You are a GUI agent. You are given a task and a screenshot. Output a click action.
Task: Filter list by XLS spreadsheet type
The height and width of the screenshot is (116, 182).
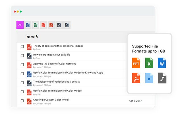click(x=36, y=25)
